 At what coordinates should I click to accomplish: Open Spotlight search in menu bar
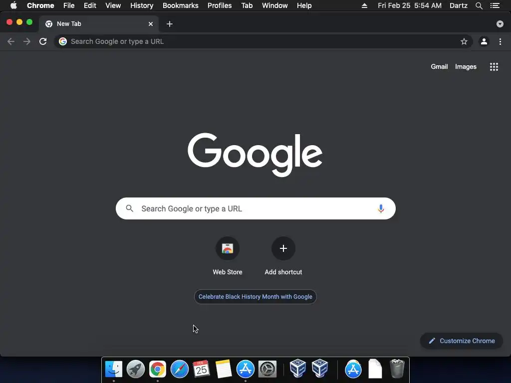tap(479, 5)
